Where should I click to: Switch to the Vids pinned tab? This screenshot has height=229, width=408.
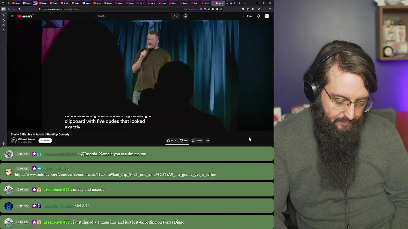pyautogui.click(x=35, y=3)
